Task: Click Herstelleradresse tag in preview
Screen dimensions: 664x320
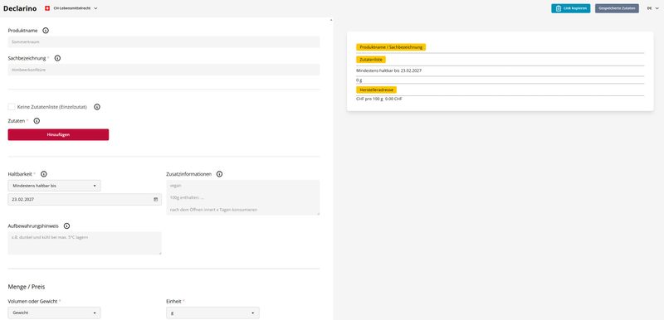Action: [377, 90]
